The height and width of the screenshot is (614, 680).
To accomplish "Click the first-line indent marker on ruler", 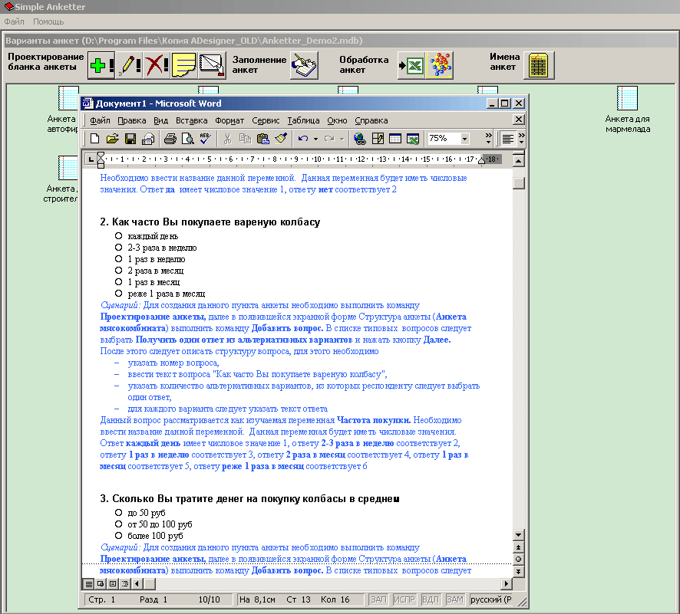I will (101, 156).
